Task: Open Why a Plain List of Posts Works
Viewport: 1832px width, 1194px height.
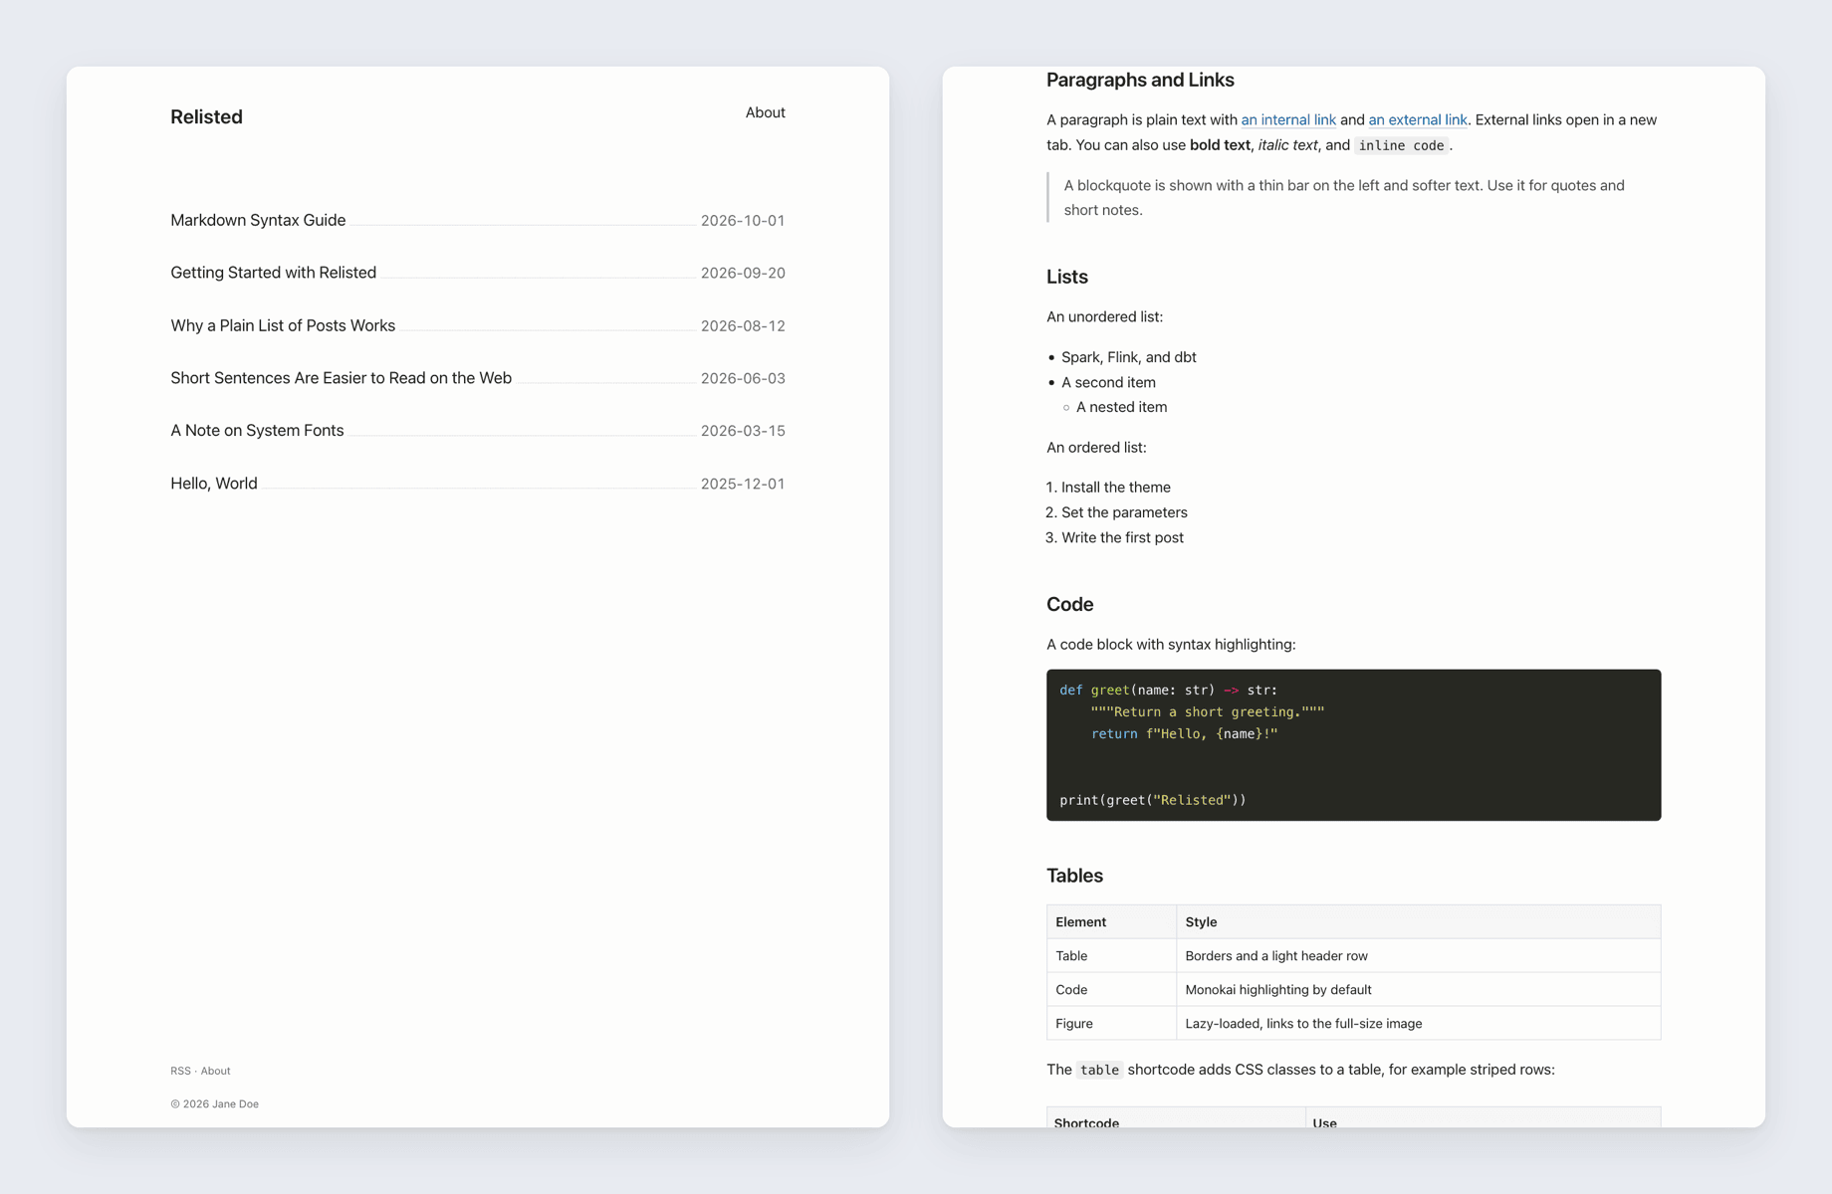Action: (x=283, y=325)
